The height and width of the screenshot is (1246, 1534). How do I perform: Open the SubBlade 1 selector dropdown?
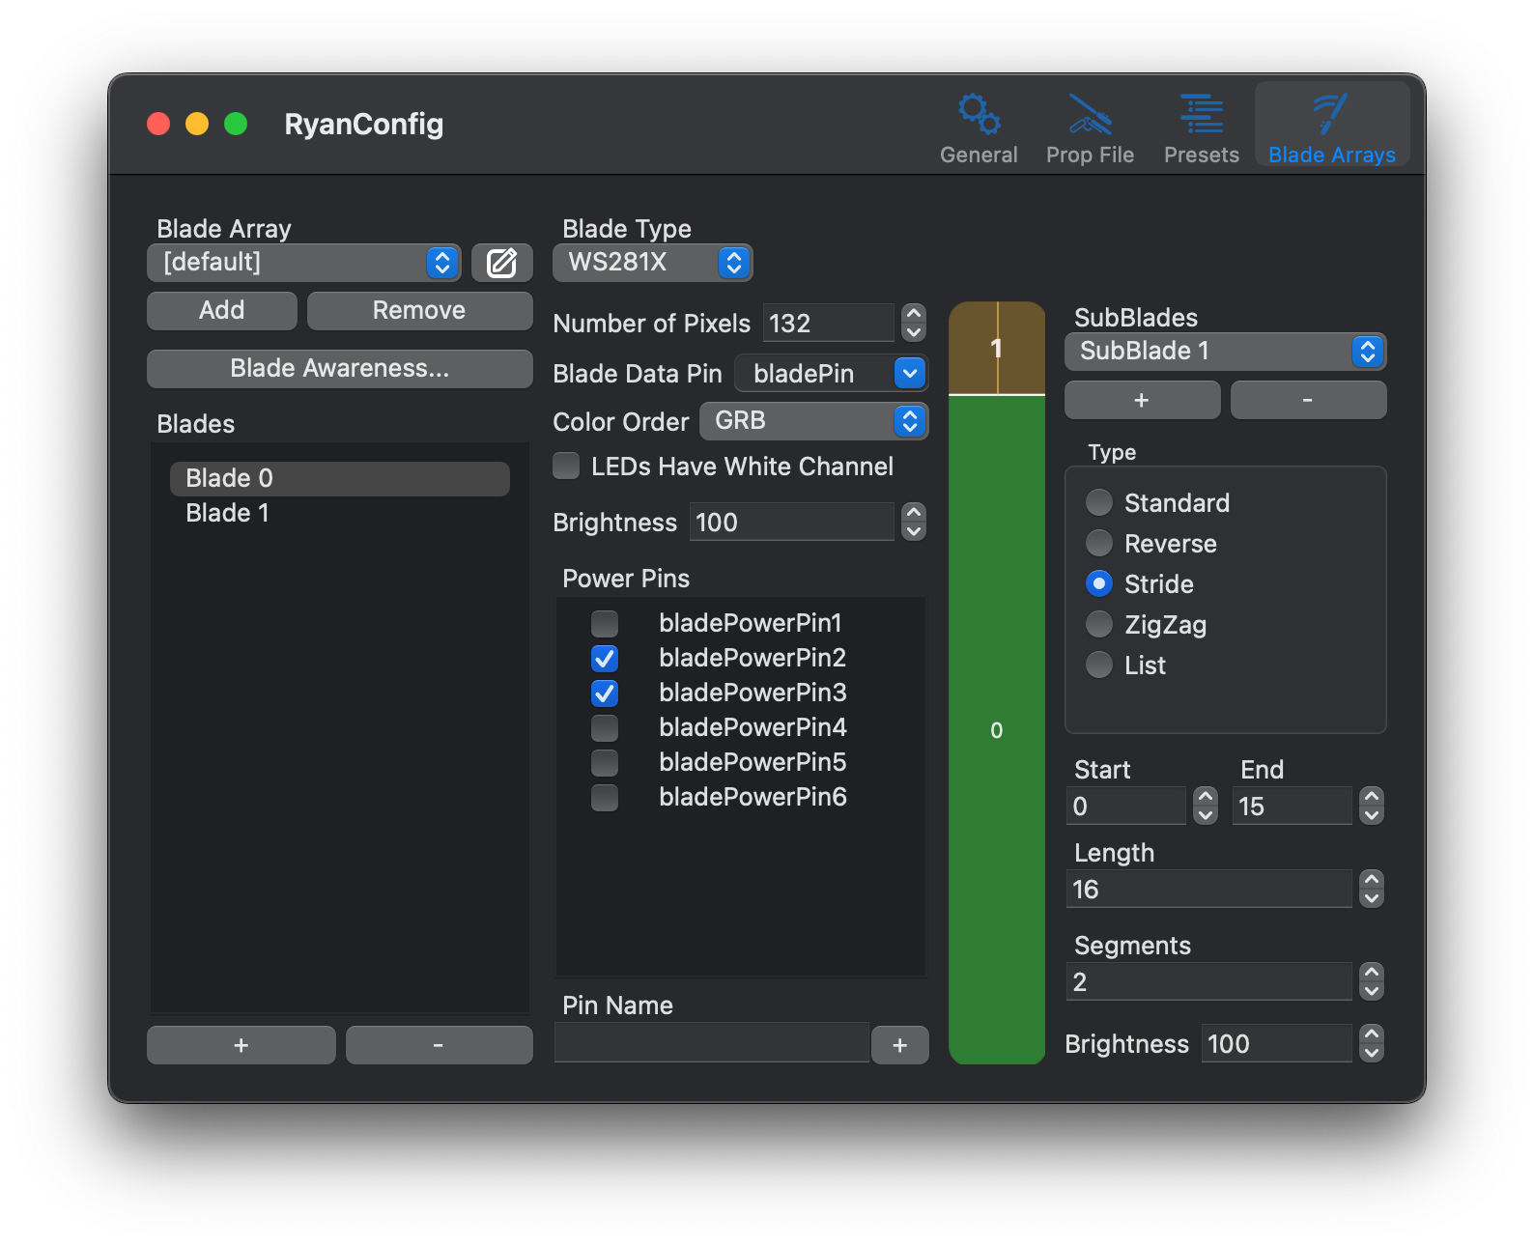pyautogui.click(x=1225, y=352)
